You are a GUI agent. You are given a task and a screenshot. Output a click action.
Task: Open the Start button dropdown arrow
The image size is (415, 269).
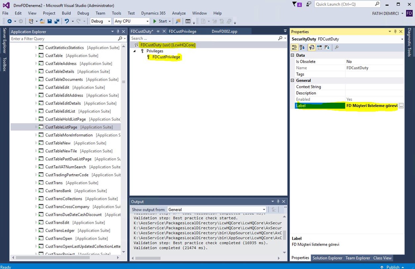click(170, 21)
